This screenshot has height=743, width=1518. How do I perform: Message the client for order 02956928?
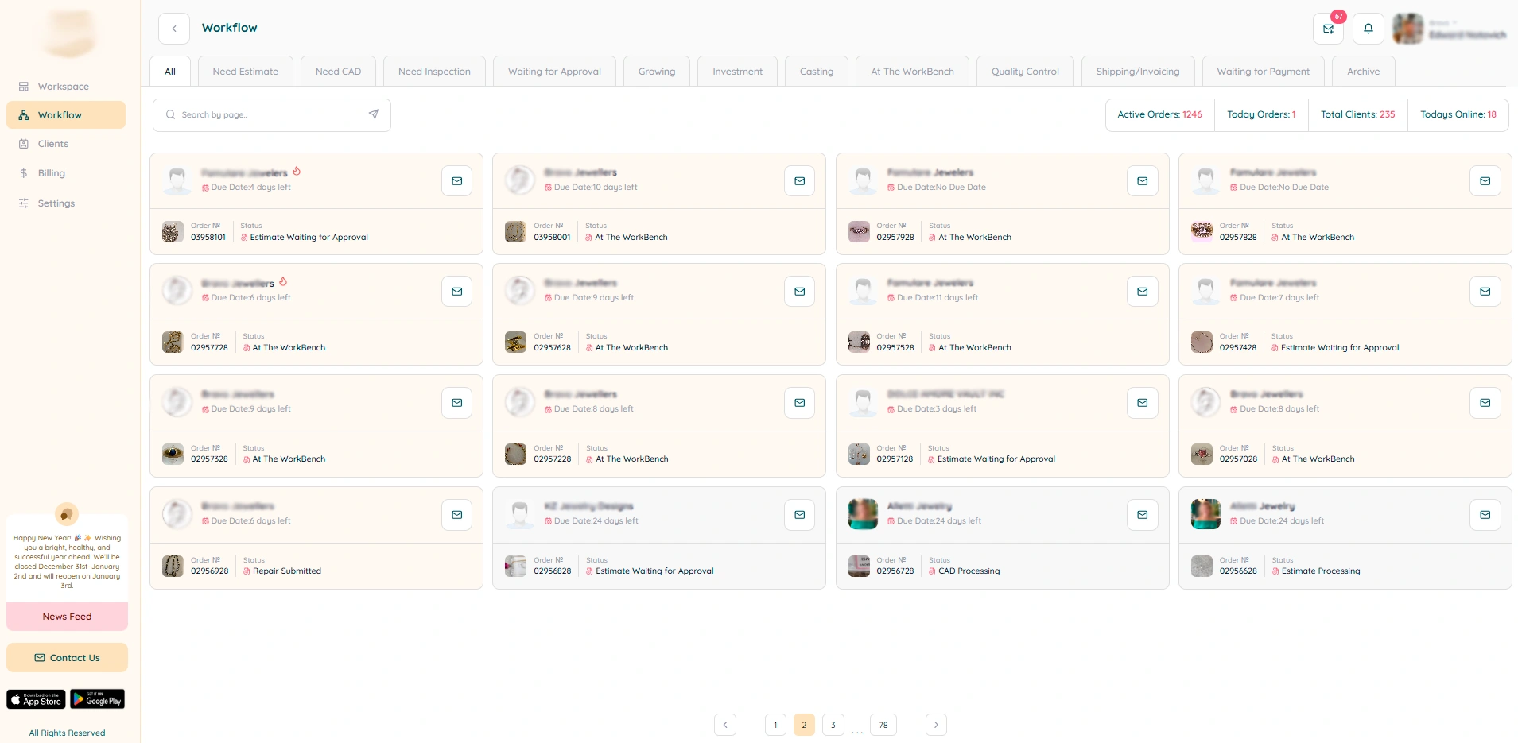click(457, 515)
